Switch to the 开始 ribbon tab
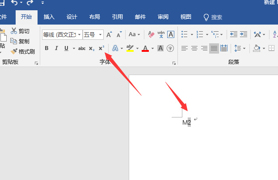The width and height of the screenshot is (278, 180). (x=26, y=17)
